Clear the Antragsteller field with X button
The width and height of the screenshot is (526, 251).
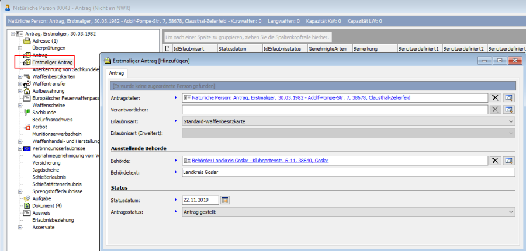pyautogui.click(x=495, y=98)
